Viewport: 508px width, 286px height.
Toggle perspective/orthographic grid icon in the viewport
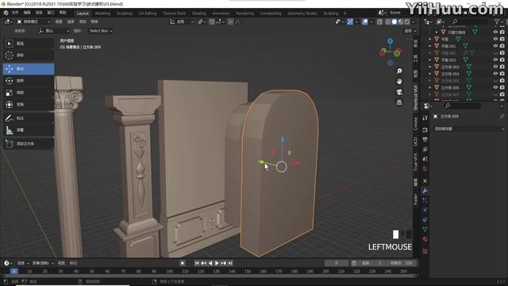[399, 102]
